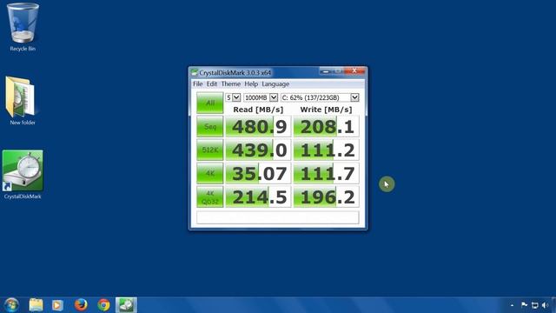Image resolution: width=556 pixels, height=313 pixels.
Task: Open the volume speaker tray icon
Action: tap(546, 305)
